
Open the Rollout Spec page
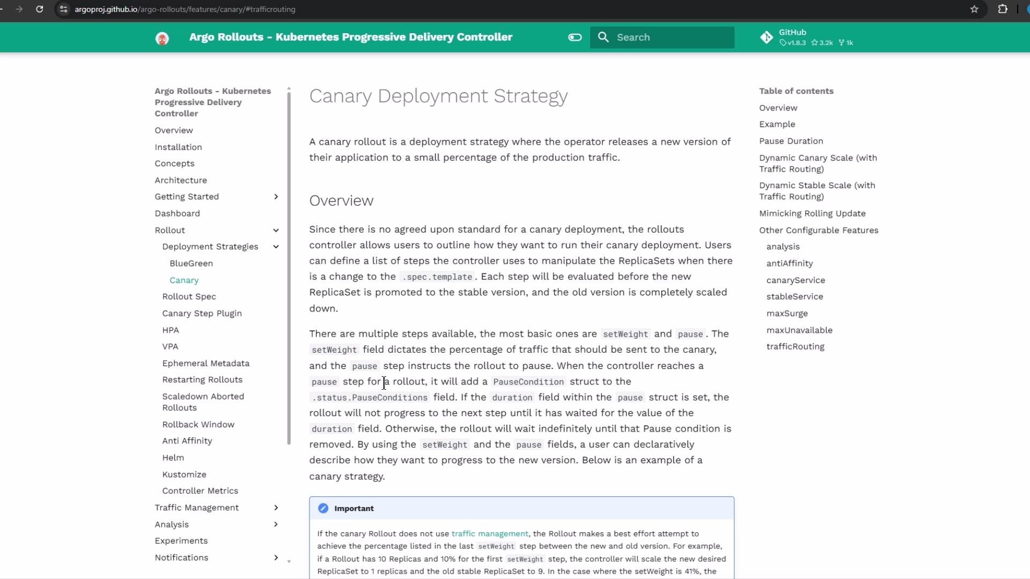[189, 296]
